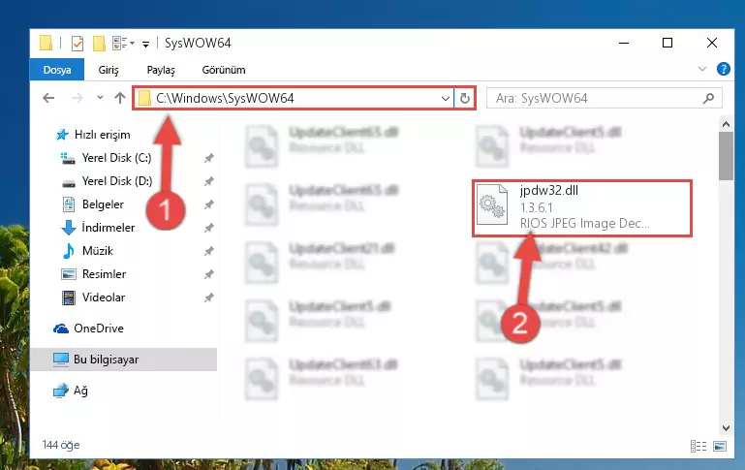Screen dimensions: 745x470
Task: Switch to the Paylaş ribbon tab
Action: (x=161, y=70)
